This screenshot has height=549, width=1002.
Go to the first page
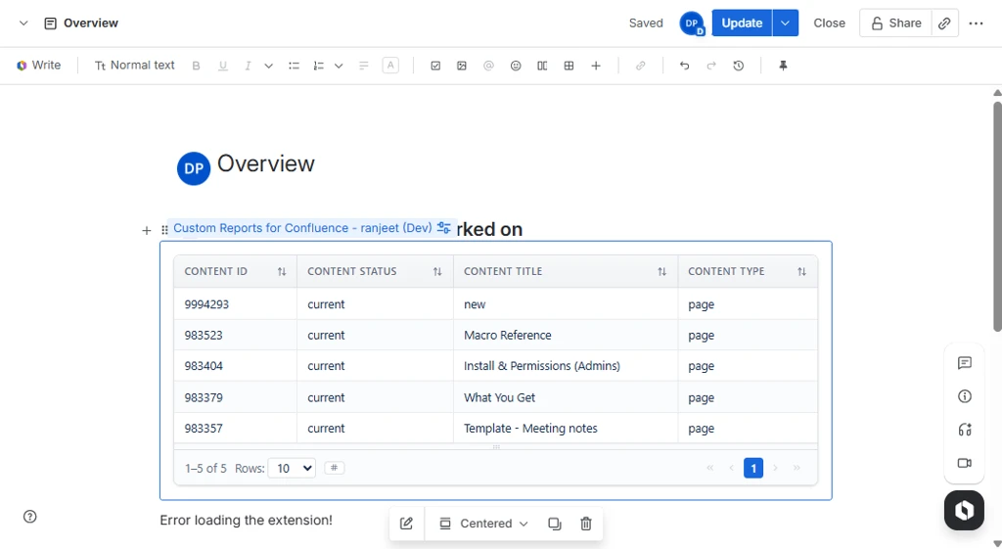710,468
